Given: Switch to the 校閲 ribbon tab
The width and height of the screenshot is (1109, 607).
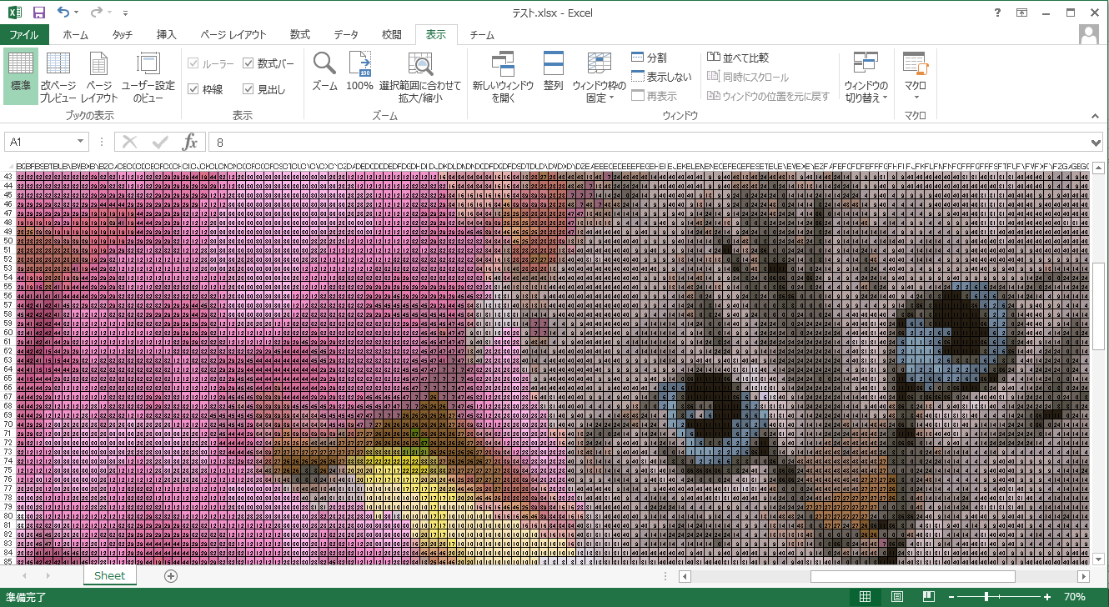Looking at the screenshot, I should pos(392,35).
